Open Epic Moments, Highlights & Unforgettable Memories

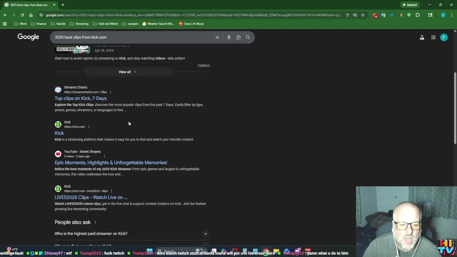click(111, 162)
